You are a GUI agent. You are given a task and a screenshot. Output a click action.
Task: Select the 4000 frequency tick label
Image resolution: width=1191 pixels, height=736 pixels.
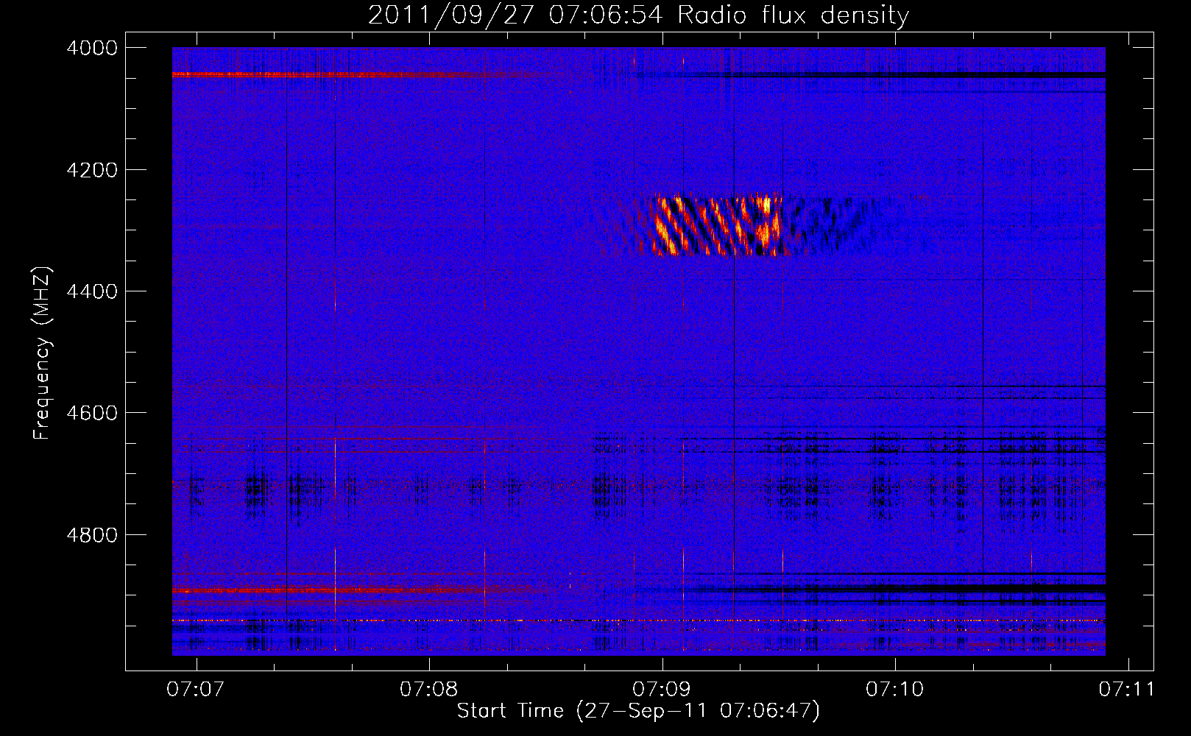pyautogui.click(x=92, y=48)
